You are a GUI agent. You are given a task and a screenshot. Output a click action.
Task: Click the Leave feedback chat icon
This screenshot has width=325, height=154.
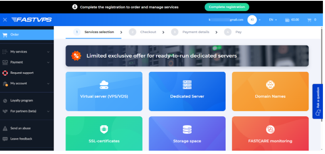[5, 139]
